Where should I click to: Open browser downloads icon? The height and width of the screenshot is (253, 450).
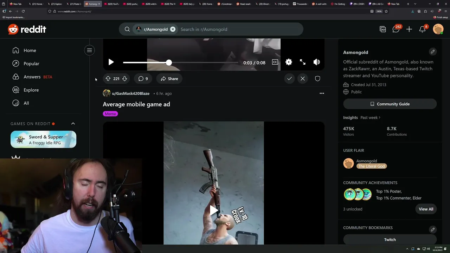coord(413,11)
